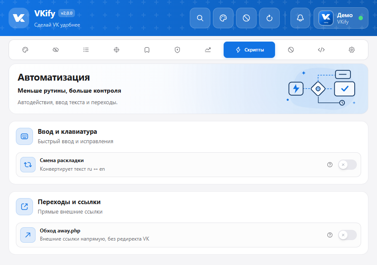Switch to the shield privacy tab

(177, 50)
